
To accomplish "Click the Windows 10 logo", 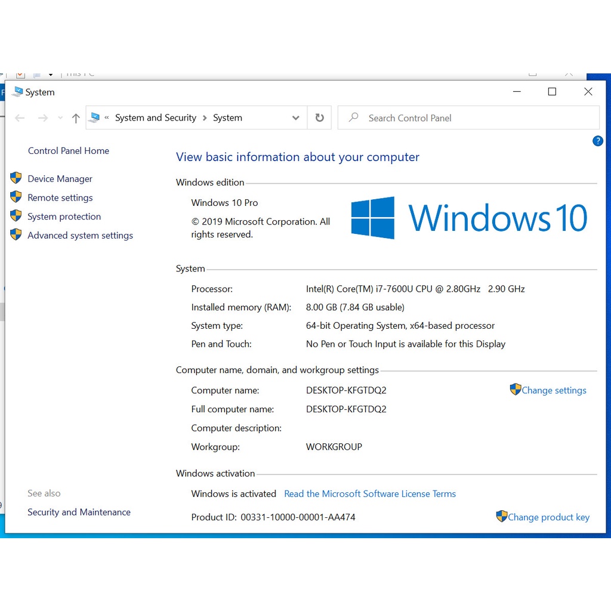I will pyautogui.click(x=469, y=218).
